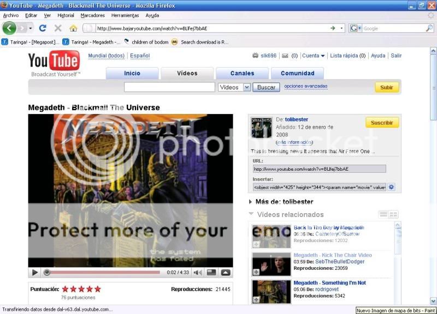Click the green Go arrow in address bar
Image resolution: width=437 pixels, height=314 pixels.
[333, 28]
